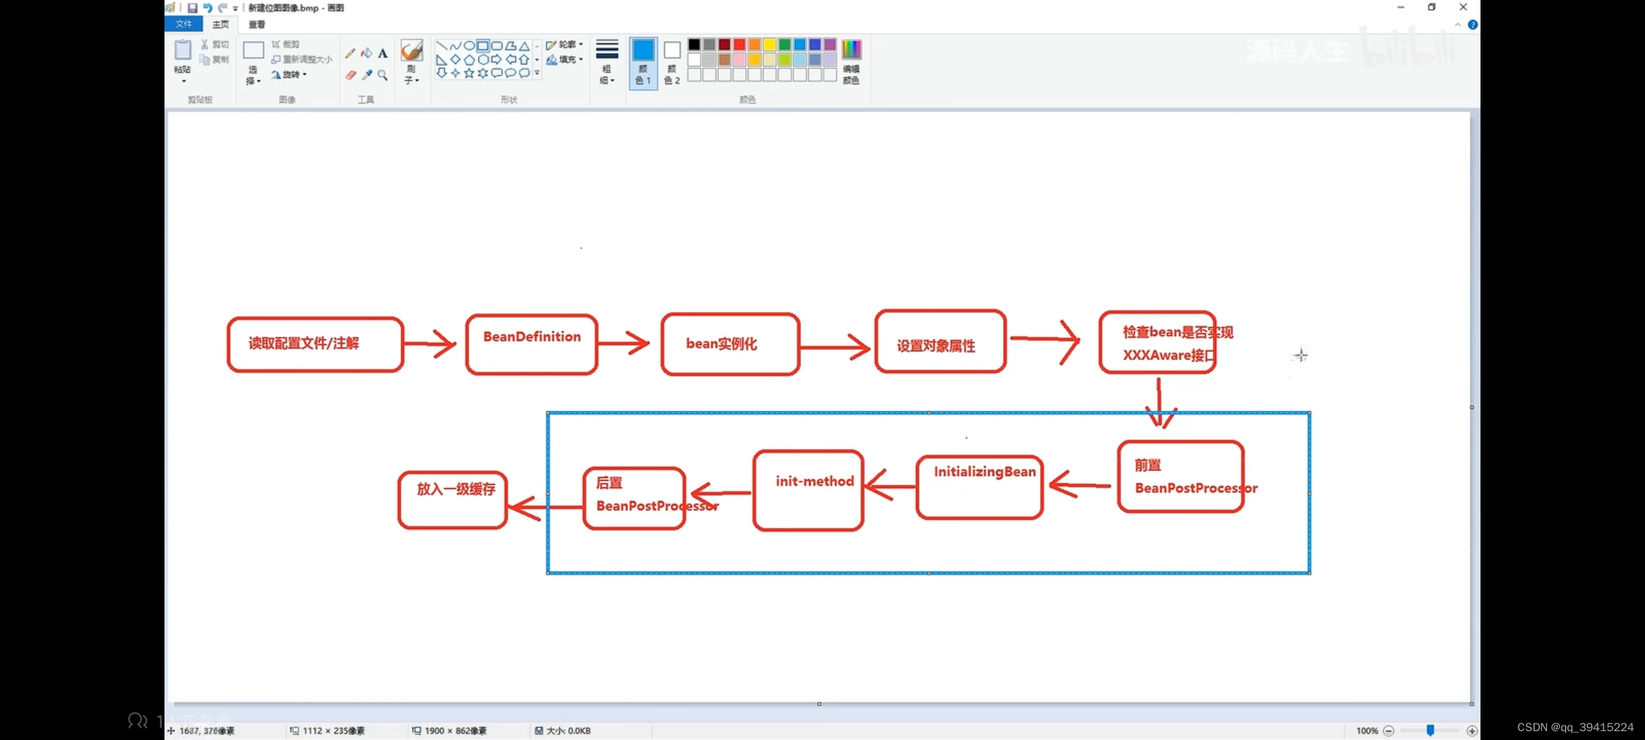The image size is (1645, 740).
Task: Choose the Up arrow shape
Action: (524, 60)
